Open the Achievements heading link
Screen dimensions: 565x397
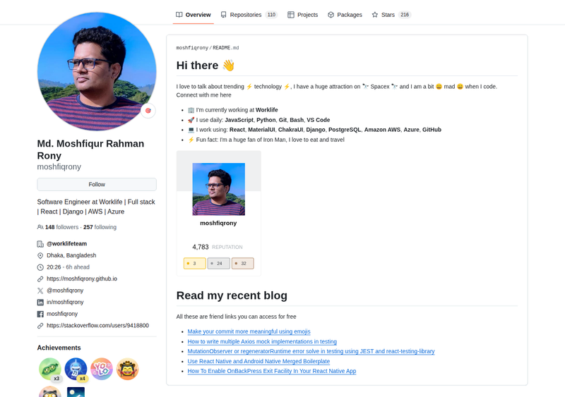[x=59, y=348]
